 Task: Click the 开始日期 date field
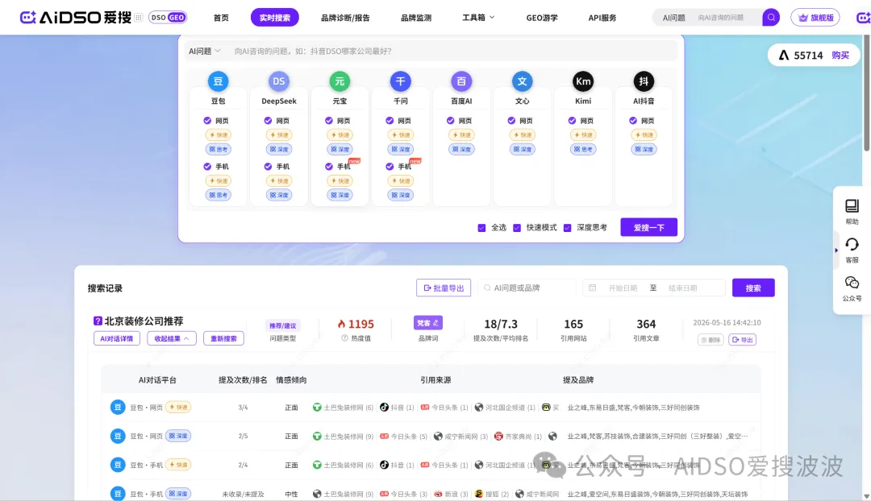[x=623, y=288]
